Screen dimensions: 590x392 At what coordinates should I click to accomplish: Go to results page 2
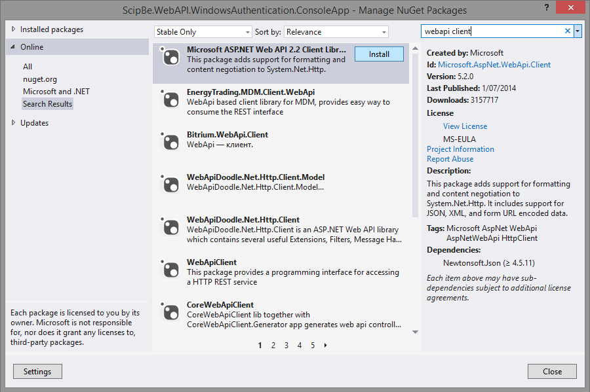273,345
